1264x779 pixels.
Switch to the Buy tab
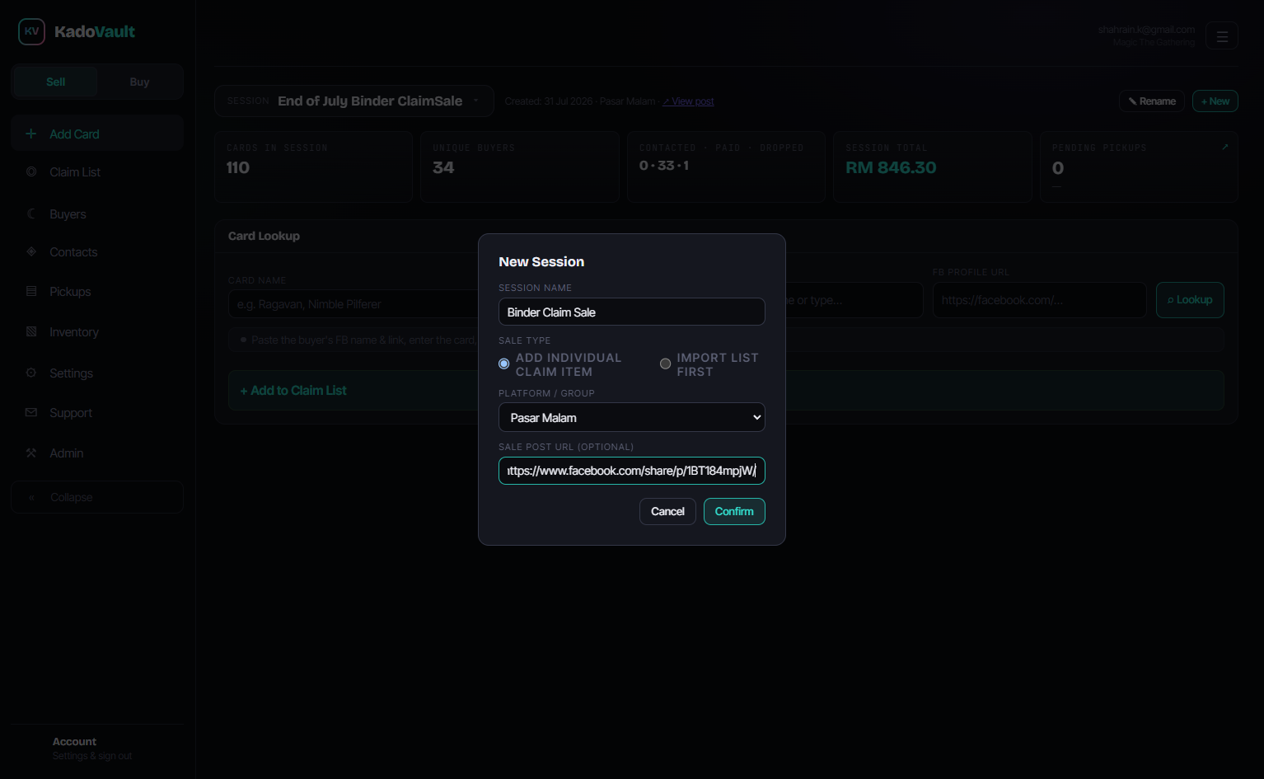[139, 82]
